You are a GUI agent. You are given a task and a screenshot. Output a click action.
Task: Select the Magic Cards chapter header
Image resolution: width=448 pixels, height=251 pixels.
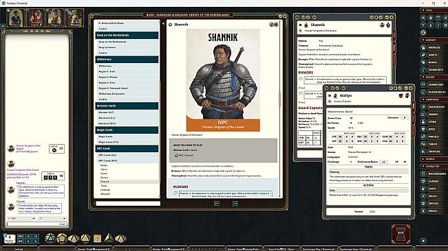tap(127, 130)
